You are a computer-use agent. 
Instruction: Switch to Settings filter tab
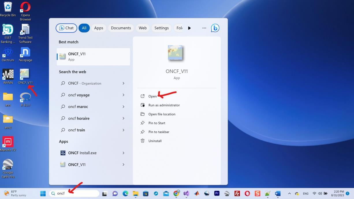coord(161,28)
